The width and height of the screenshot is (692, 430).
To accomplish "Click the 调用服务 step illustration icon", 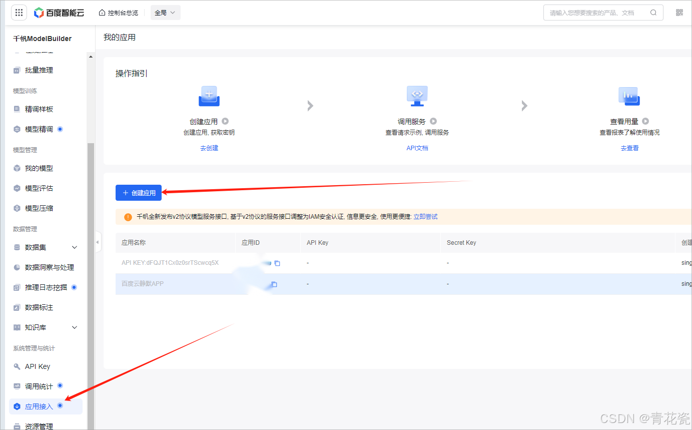I will coord(417,96).
